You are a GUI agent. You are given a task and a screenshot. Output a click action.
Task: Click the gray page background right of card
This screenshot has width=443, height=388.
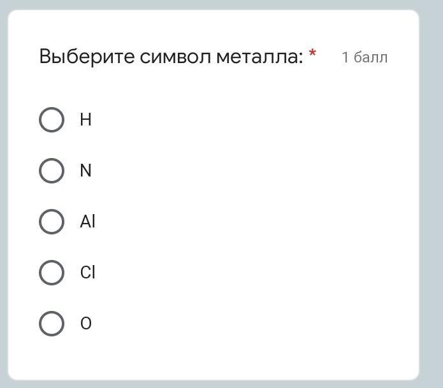coord(431,194)
